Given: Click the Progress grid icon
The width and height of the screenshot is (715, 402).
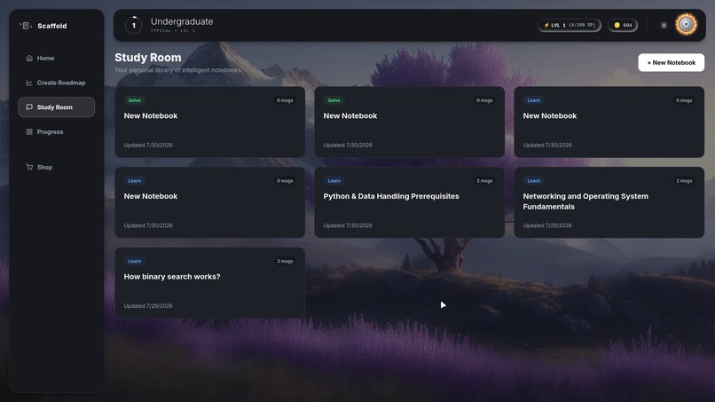Looking at the screenshot, I should (x=29, y=132).
